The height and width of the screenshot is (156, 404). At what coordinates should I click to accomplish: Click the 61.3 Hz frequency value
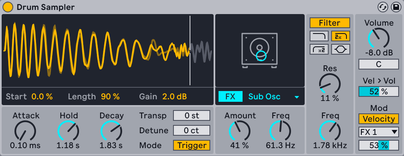(x=280, y=145)
